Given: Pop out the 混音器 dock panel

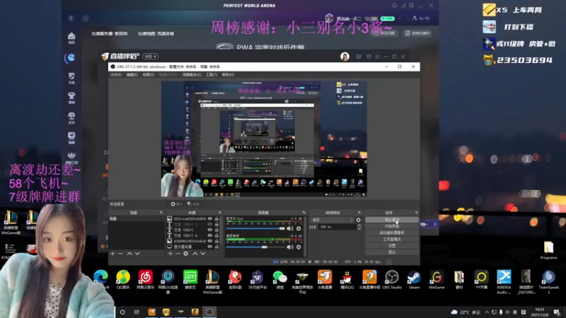Looking at the screenshot, I should (x=304, y=213).
